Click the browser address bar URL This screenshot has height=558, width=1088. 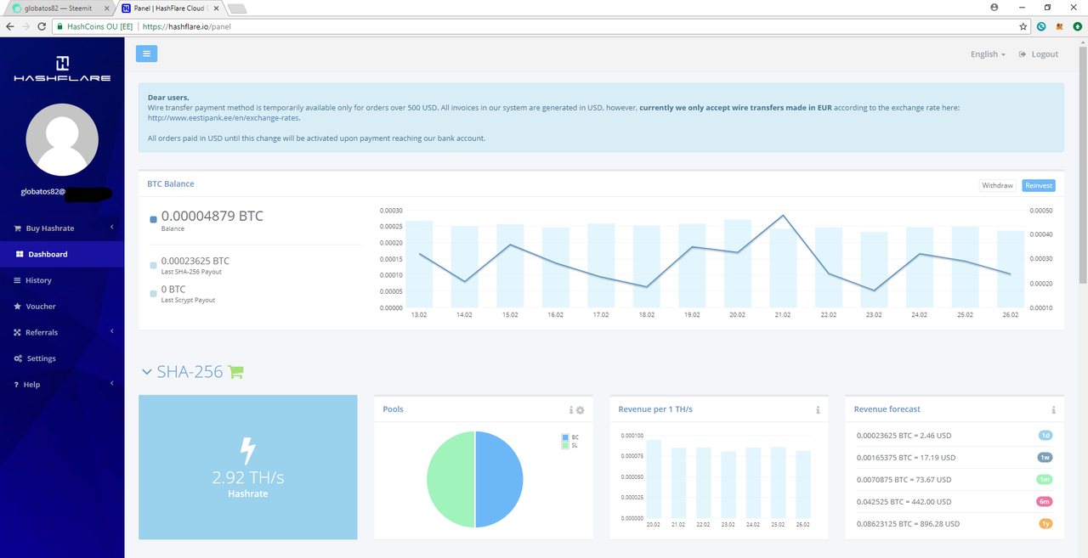pyautogui.click(x=187, y=26)
